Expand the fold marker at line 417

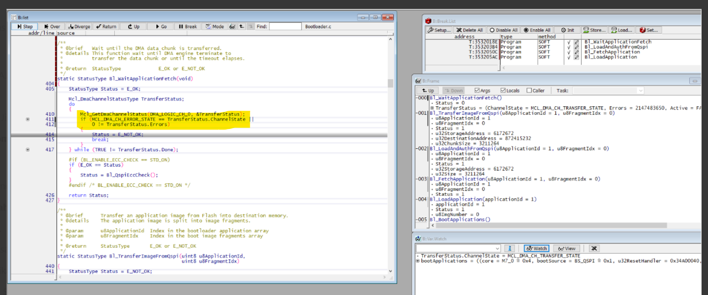27,149
